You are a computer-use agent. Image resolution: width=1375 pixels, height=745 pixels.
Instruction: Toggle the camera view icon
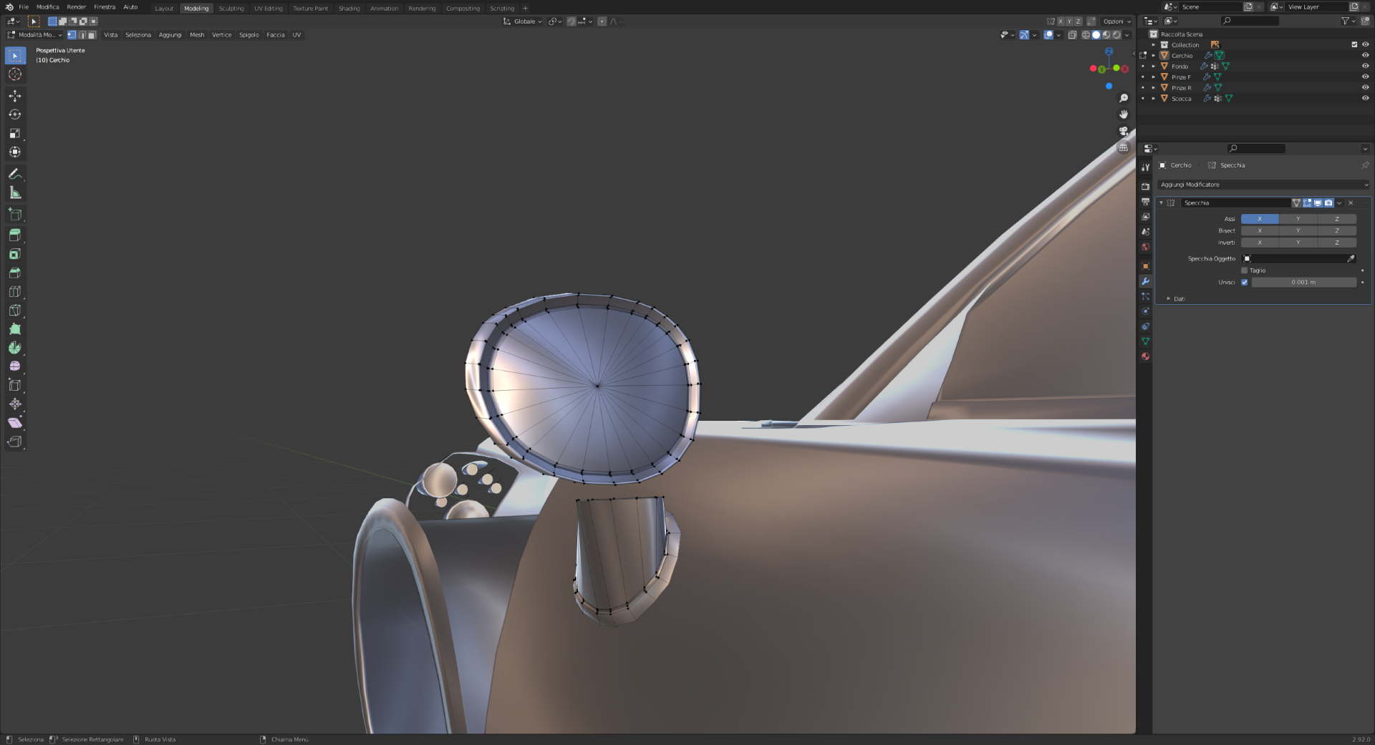[x=1124, y=131]
